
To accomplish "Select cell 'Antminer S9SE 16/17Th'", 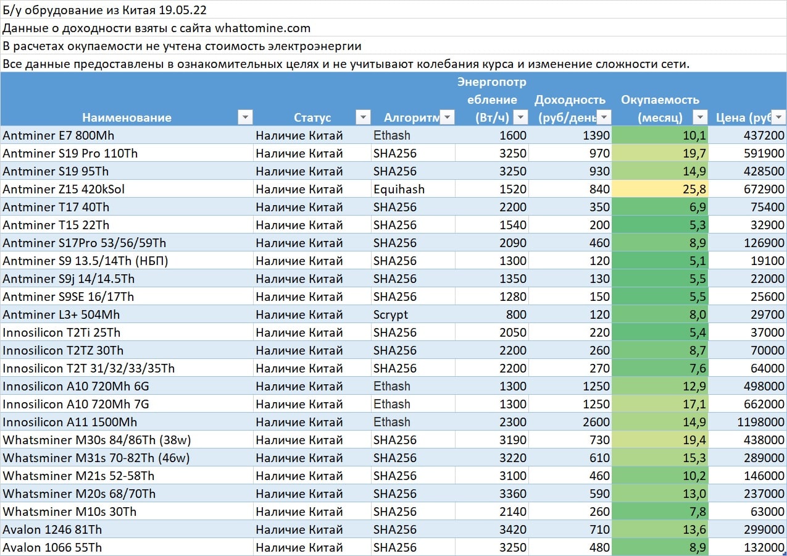I will pyautogui.click(x=127, y=297).
